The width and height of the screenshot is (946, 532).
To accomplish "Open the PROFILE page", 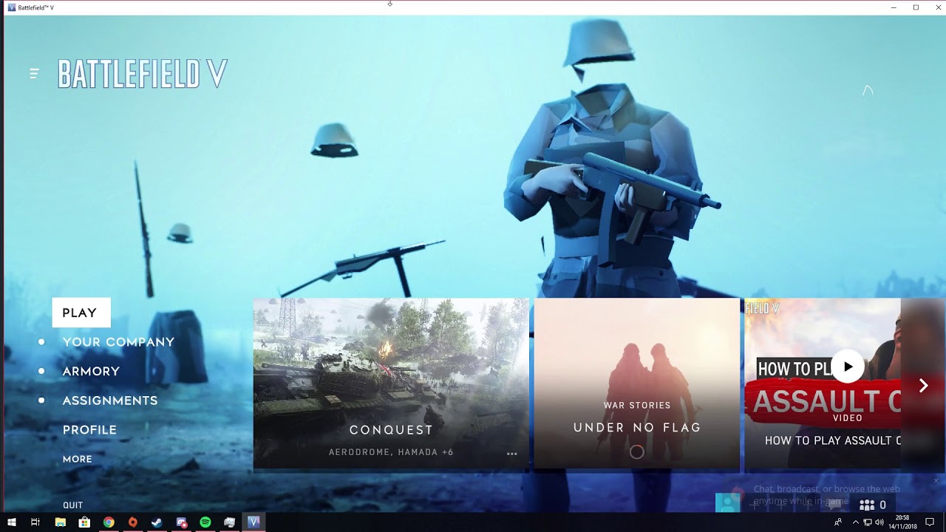I will [89, 430].
